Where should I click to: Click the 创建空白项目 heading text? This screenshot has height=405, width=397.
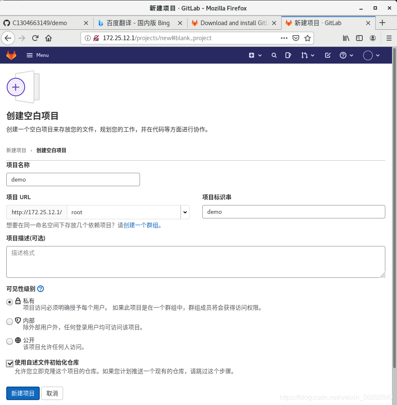[33, 116]
